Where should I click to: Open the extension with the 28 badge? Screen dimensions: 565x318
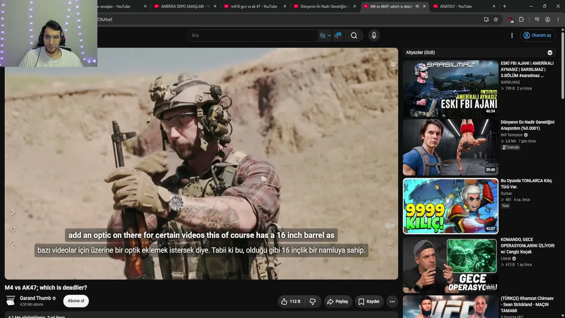511,19
